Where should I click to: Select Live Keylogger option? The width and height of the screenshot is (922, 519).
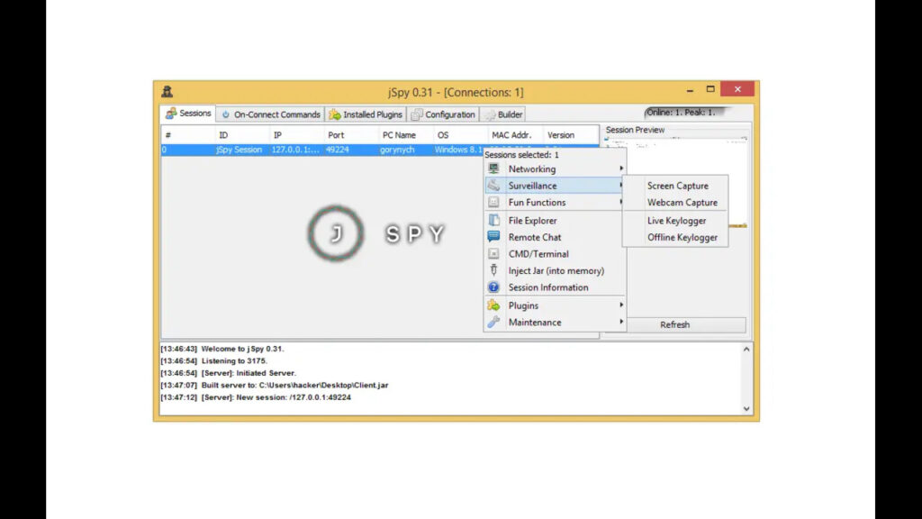pyautogui.click(x=675, y=221)
